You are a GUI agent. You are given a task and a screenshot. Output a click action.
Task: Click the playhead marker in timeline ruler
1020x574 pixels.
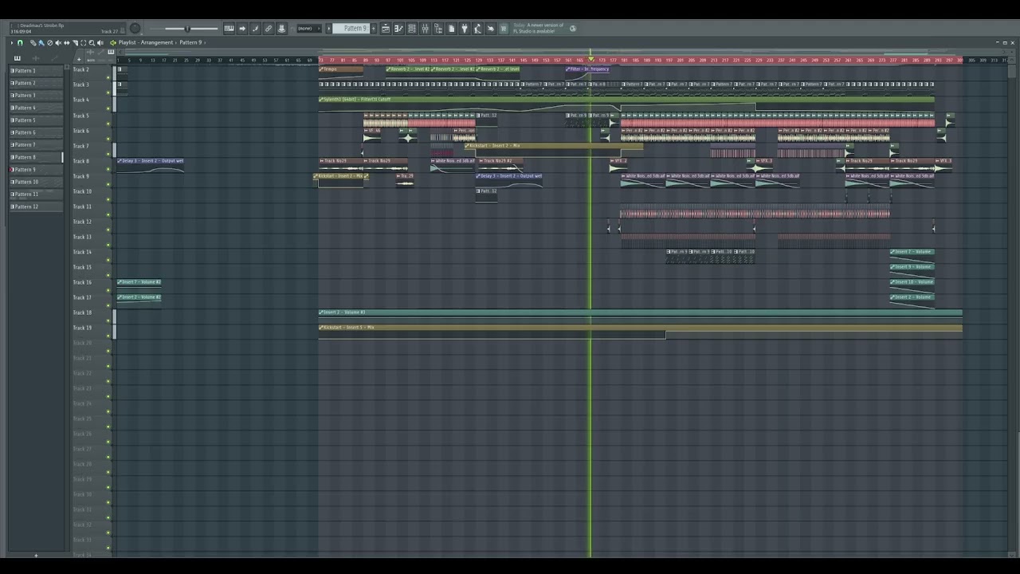pyautogui.click(x=590, y=60)
